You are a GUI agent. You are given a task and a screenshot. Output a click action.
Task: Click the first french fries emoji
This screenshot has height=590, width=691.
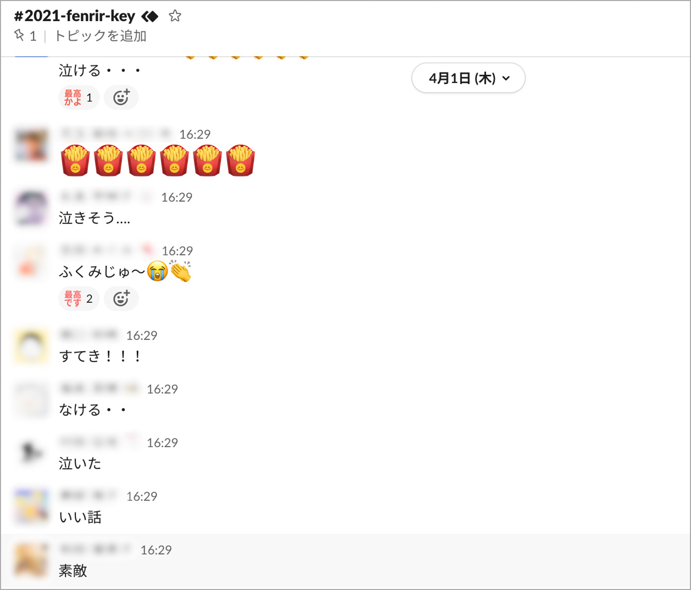tap(75, 160)
